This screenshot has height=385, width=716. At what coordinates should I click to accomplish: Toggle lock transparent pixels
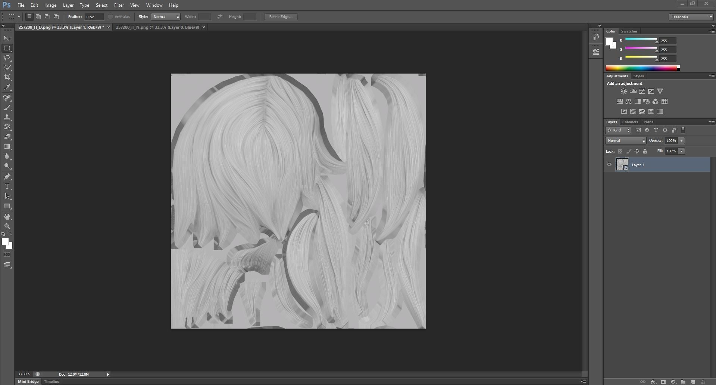(620, 151)
